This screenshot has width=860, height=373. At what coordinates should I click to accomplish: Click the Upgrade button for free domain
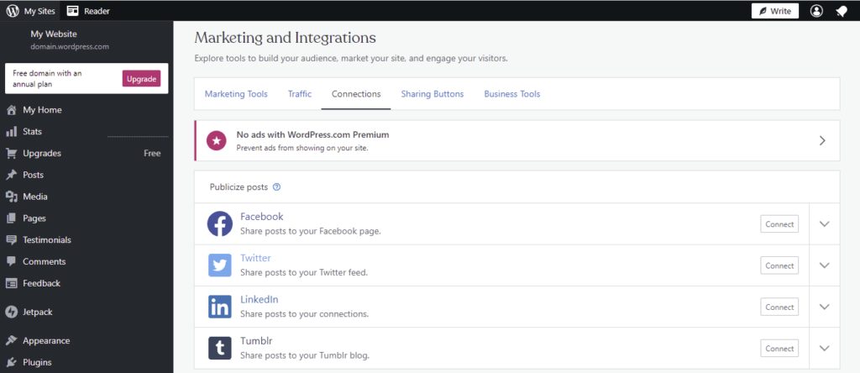pos(141,78)
